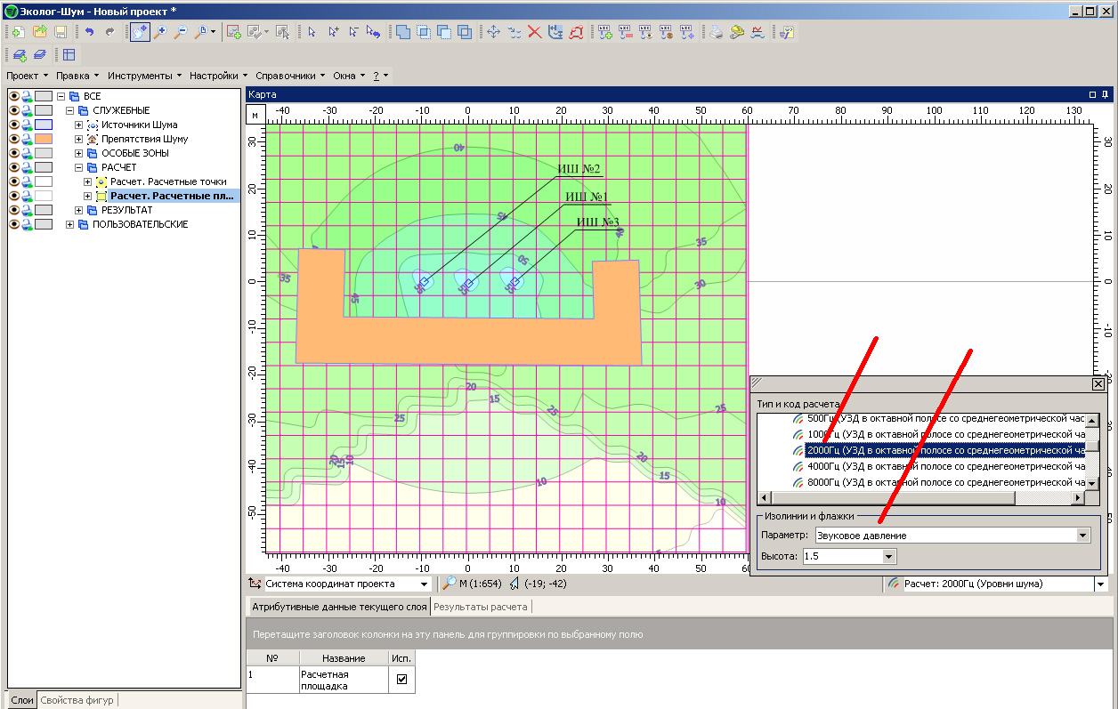Click the red X delete icon
This screenshot has height=709, width=1118.
pos(535,32)
